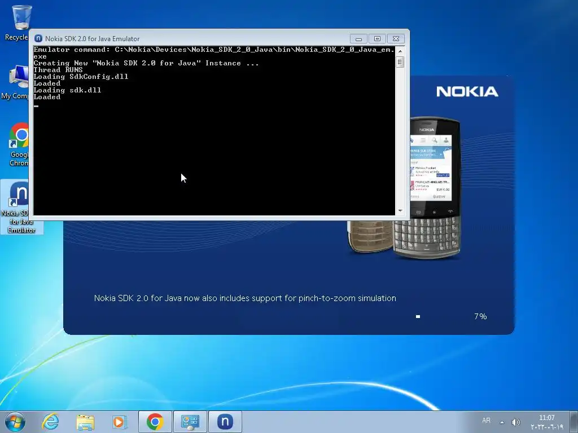Screen dimensions: 578x433
Task: Click the console scrollbar thumb
Action: 400,62
